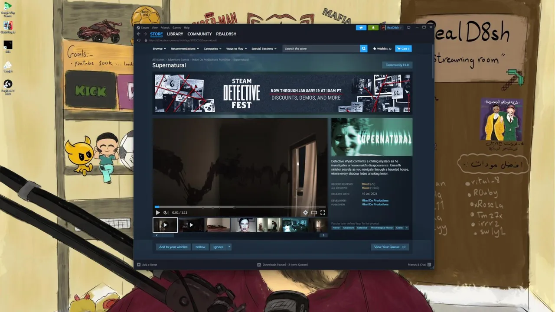Open the announcements megaphone icon

tap(361, 28)
